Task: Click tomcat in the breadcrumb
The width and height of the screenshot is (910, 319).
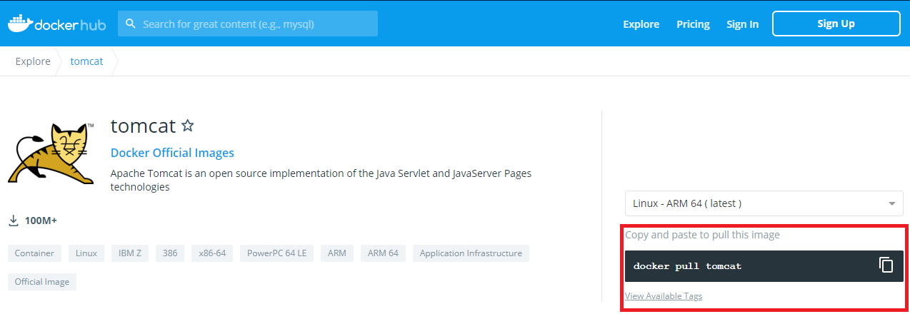Action: click(86, 61)
